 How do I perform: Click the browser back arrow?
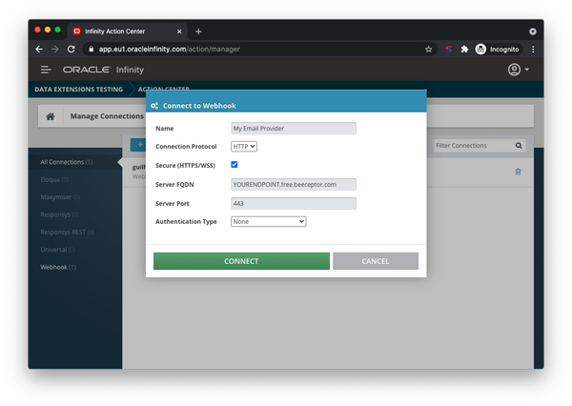(39, 49)
